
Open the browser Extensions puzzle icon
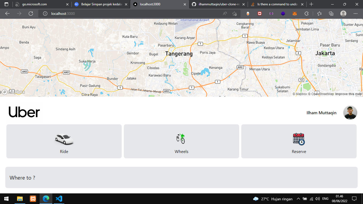coord(306,14)
